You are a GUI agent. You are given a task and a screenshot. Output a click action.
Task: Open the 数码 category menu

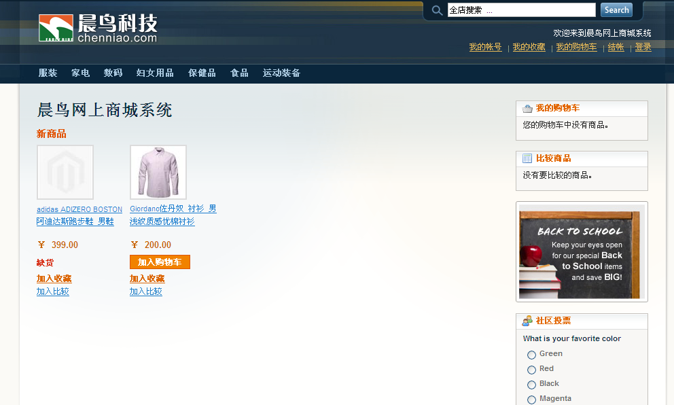[x=113, y=73]
